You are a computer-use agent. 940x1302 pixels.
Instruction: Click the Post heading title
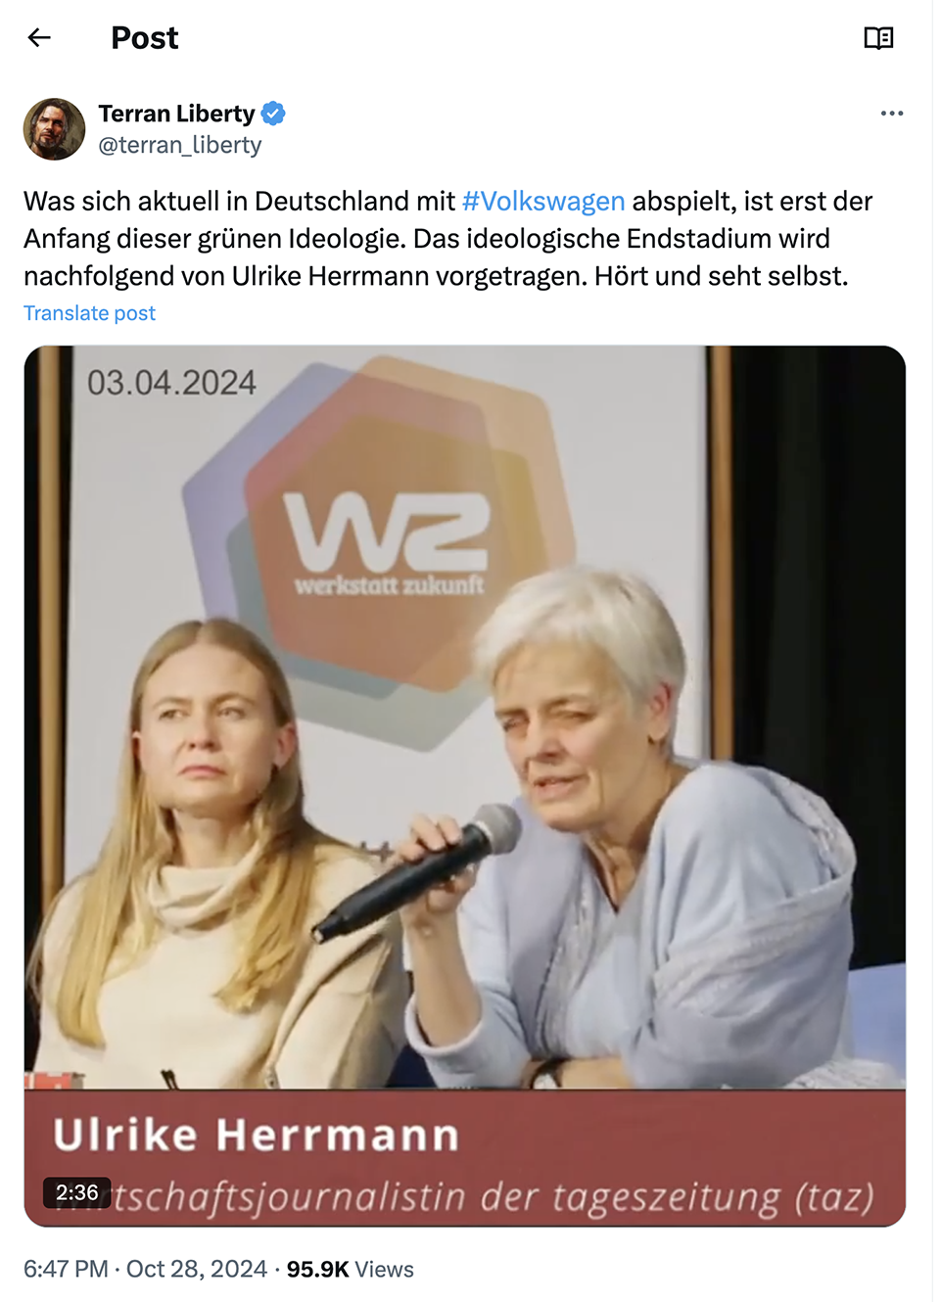(145, 38)
